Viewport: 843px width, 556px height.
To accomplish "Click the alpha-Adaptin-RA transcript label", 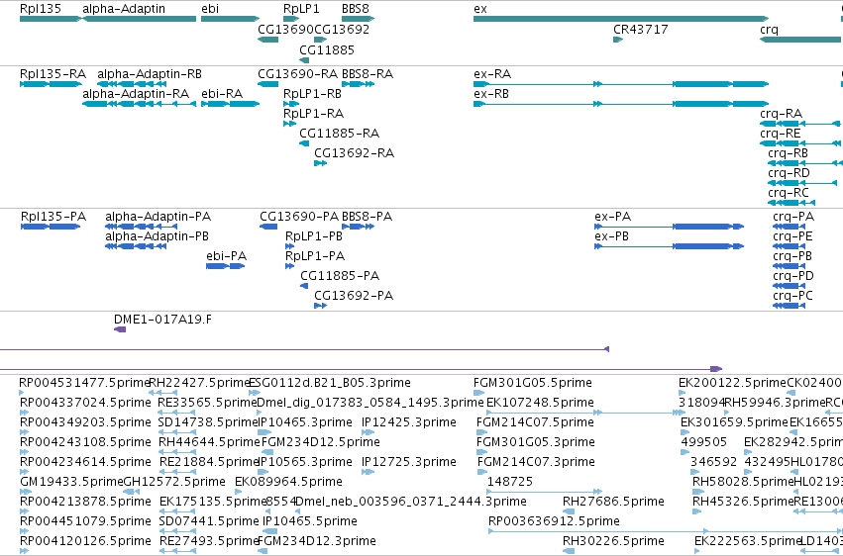I will pyautogui.click(x=136, y=93).
